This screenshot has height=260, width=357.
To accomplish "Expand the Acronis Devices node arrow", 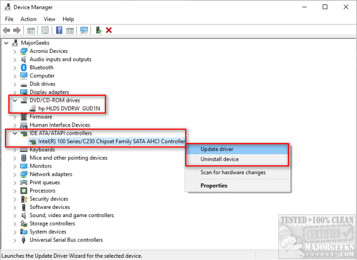I will pos(15,51).
